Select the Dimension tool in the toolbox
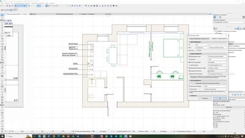The image size is (245, 138). (x=2, y=65)
